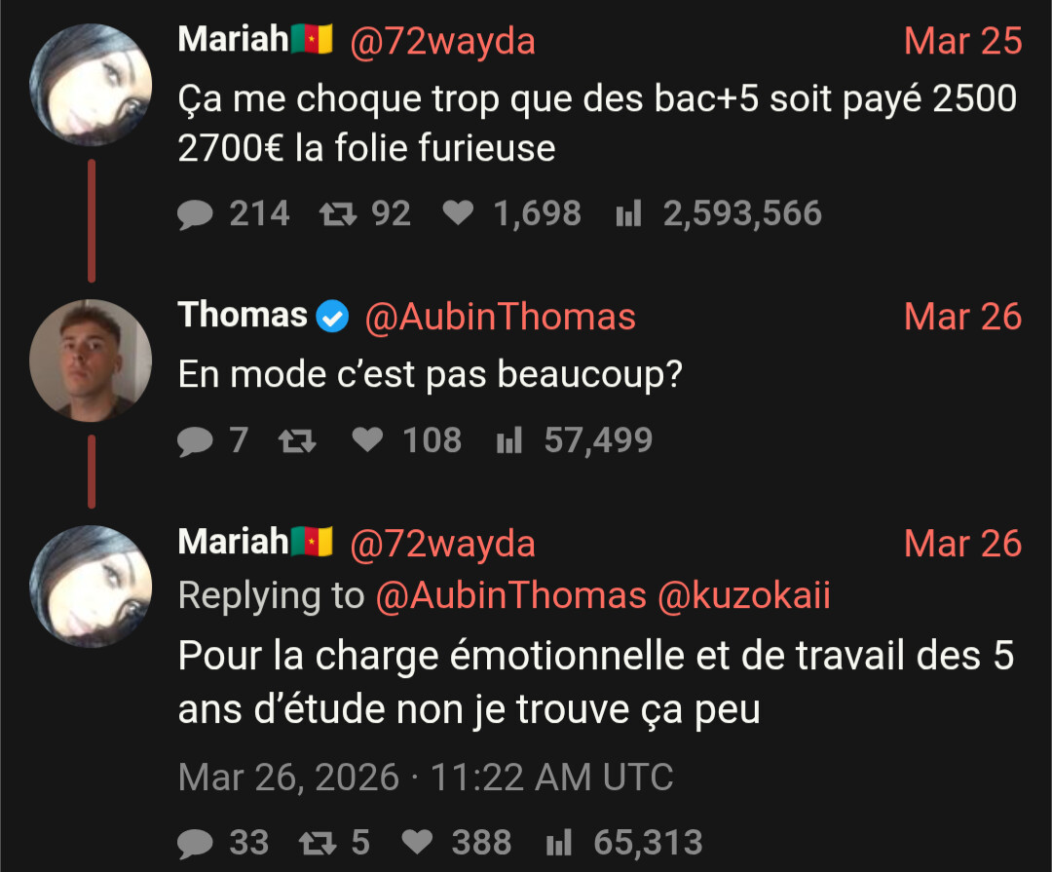Open the Mar 25 date link
The image size is (1052, 872).
point(962,41)
